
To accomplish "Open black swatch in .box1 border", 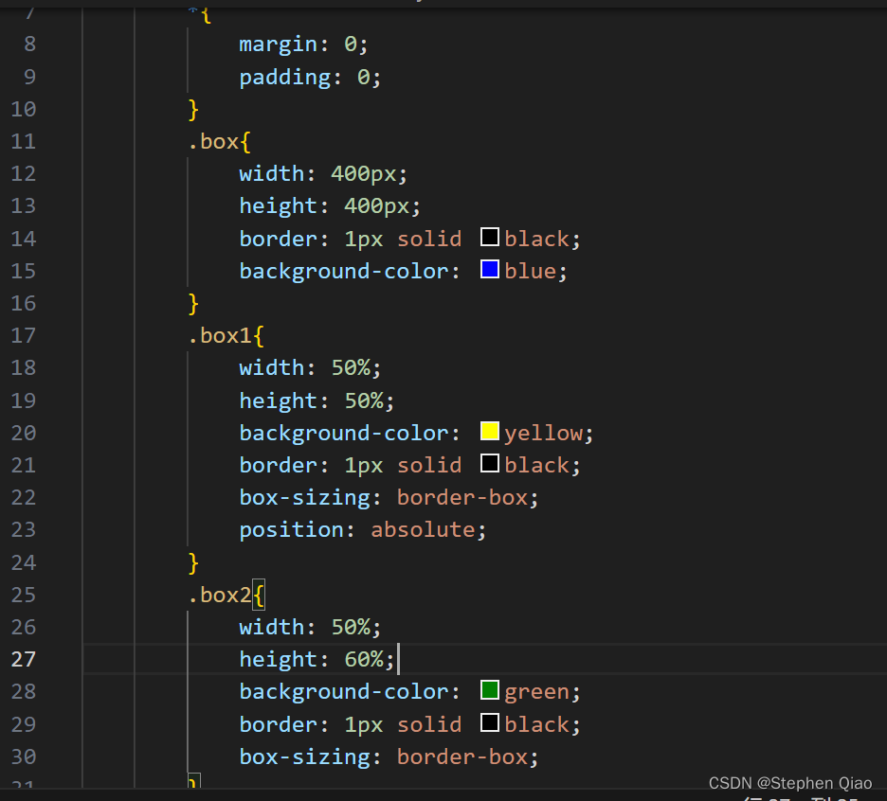I will (x=489, y=464).
